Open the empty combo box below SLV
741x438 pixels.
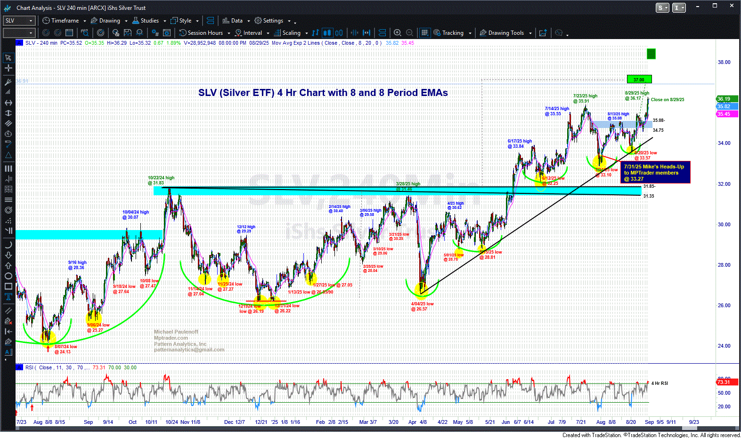pyautogui.click(x=19, y=33)
